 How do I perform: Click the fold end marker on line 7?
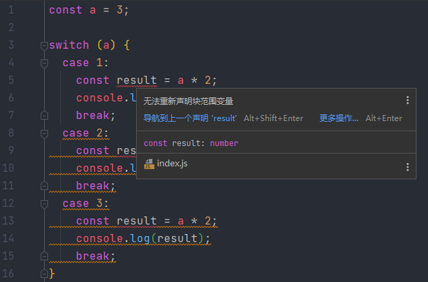(44, 116)
